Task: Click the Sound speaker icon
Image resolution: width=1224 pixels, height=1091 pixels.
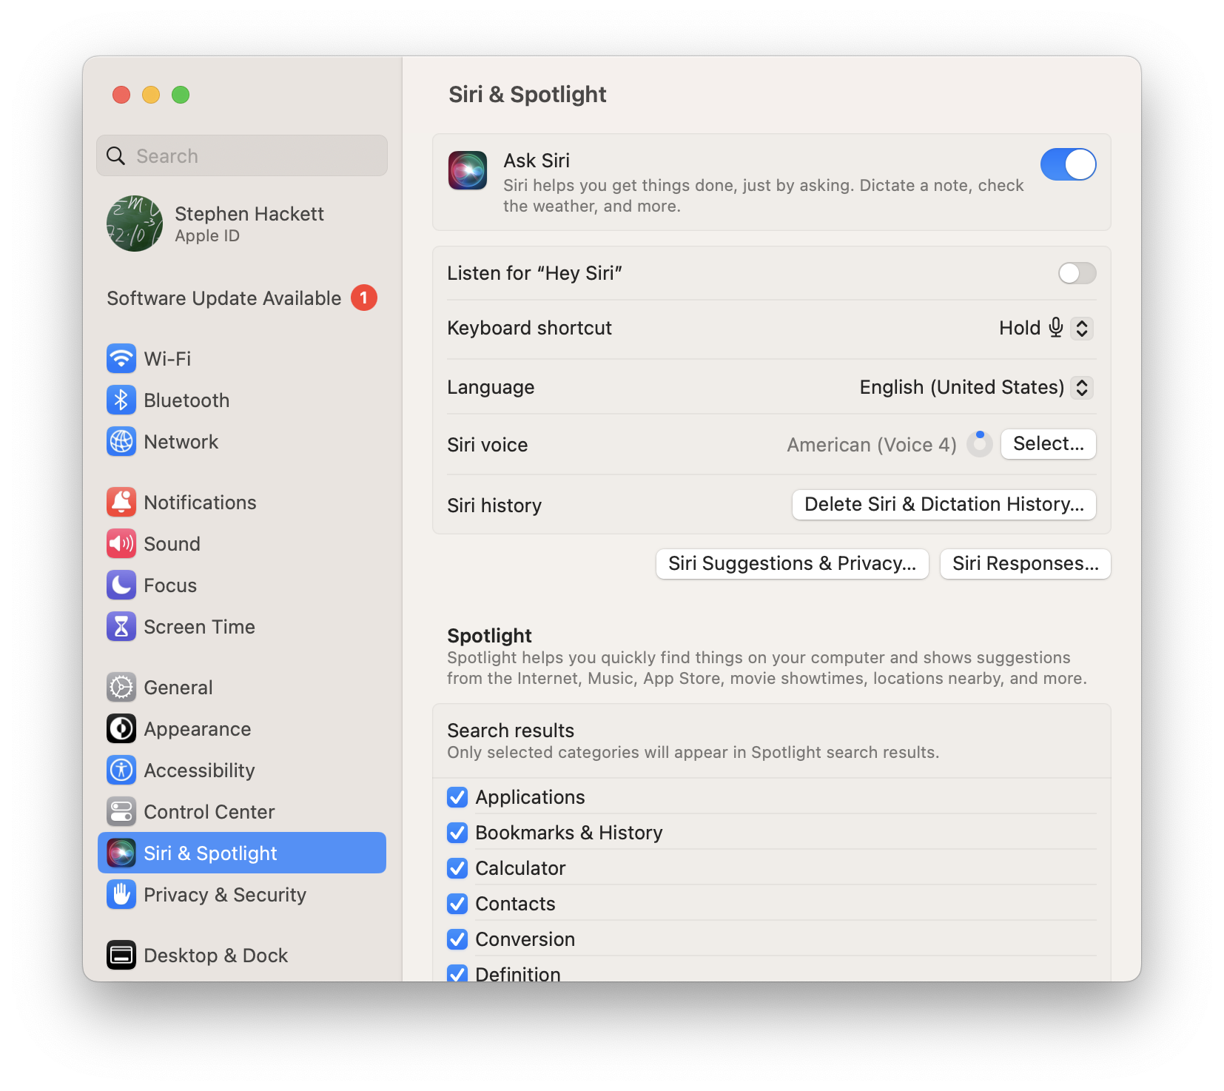Action: pos(121,544)
